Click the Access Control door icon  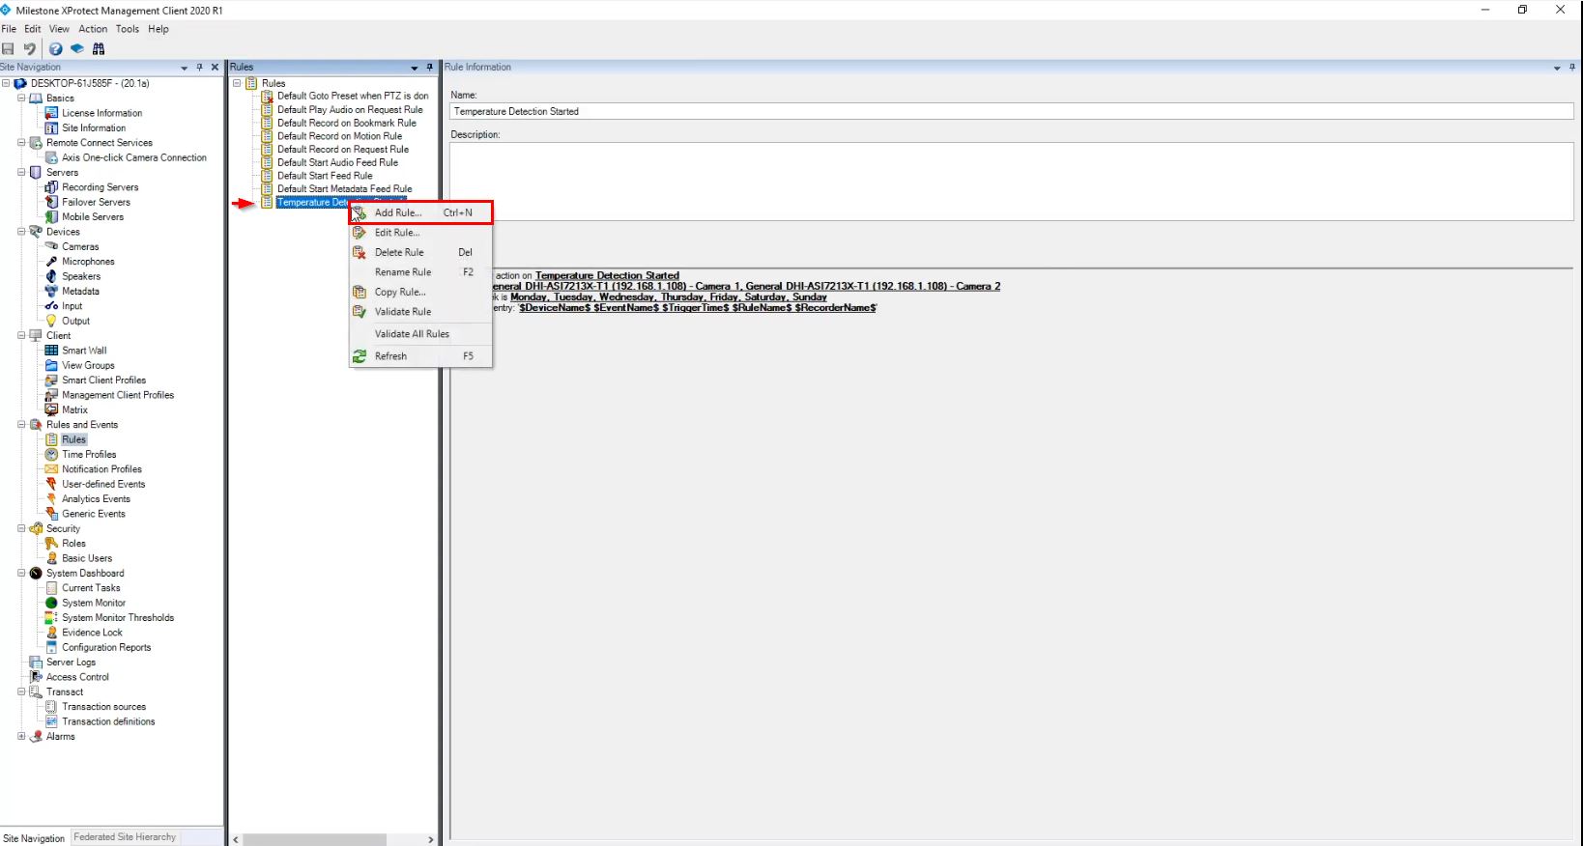[36, 677]
